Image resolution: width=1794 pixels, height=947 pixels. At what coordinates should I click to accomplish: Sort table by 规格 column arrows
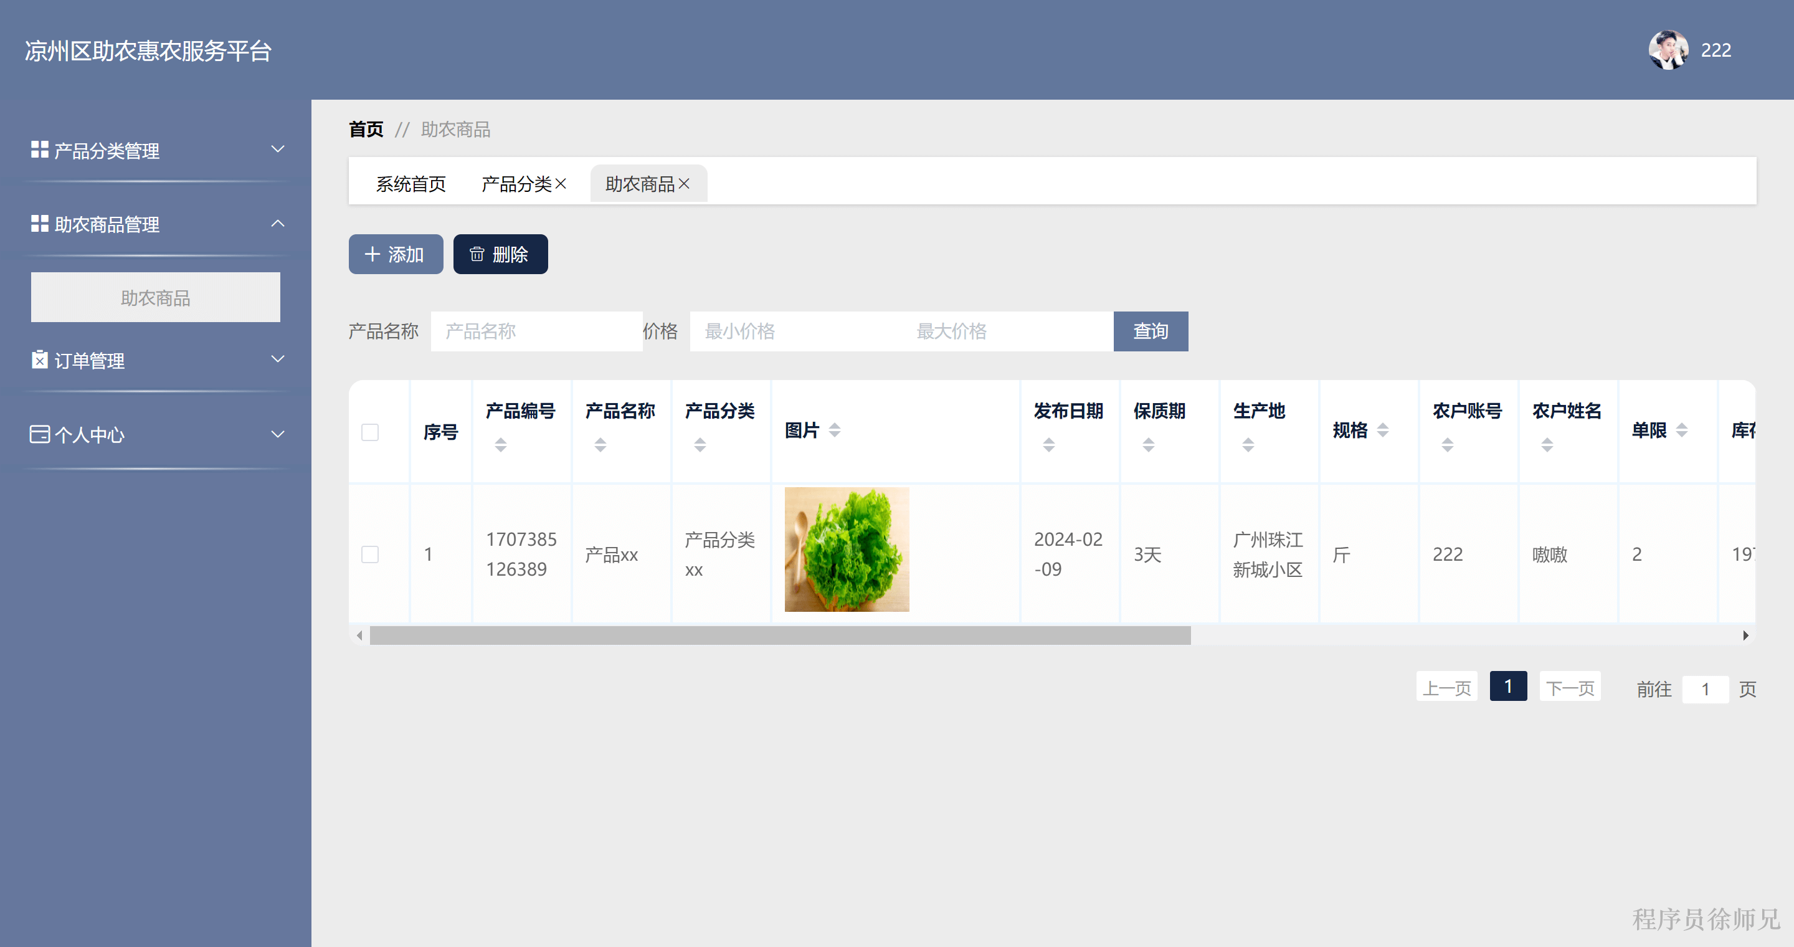[1382, 431]
